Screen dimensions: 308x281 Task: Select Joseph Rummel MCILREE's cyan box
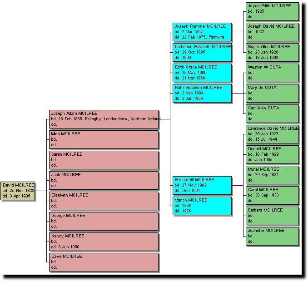click(202, 32)
